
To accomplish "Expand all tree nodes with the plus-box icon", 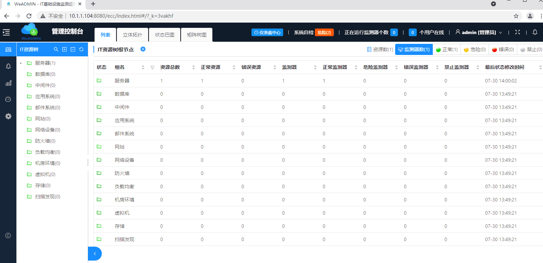I will pyautogui.click(x=65, y=49).
